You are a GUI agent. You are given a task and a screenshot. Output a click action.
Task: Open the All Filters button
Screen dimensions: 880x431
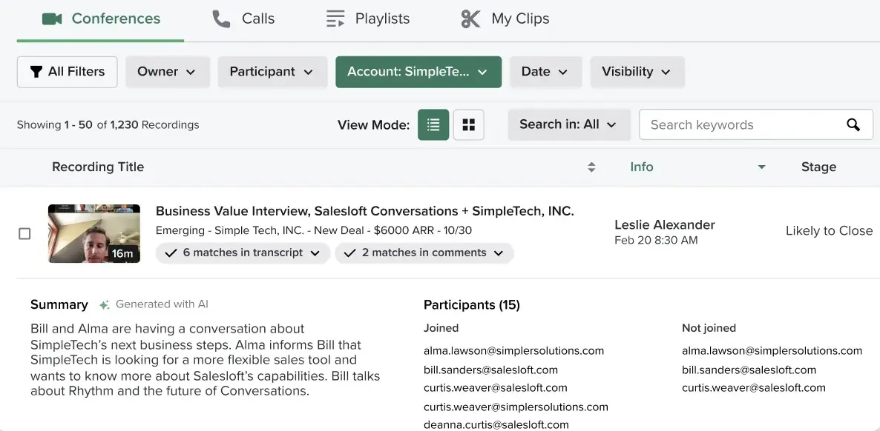click(68, 72)
